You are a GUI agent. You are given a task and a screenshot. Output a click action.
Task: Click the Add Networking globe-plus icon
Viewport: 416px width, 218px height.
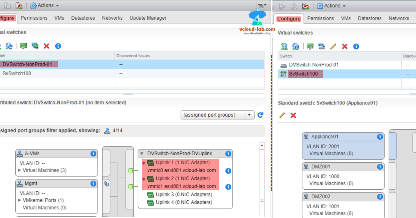[284, 46]
